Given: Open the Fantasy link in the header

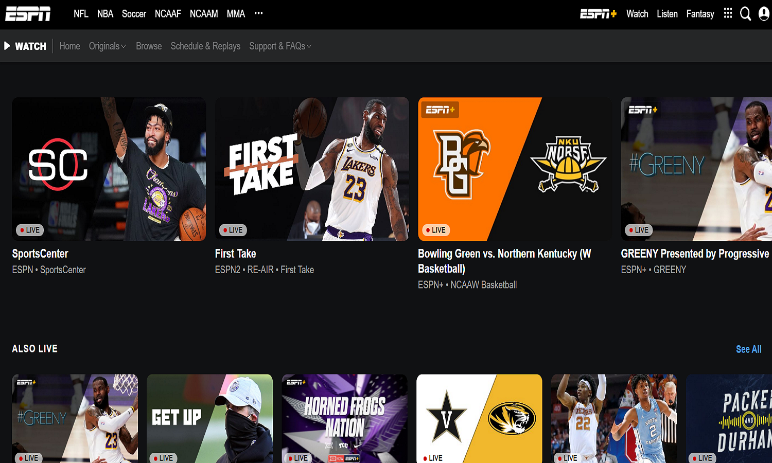Looking at the screenshot, I should [x=700, y=14].
